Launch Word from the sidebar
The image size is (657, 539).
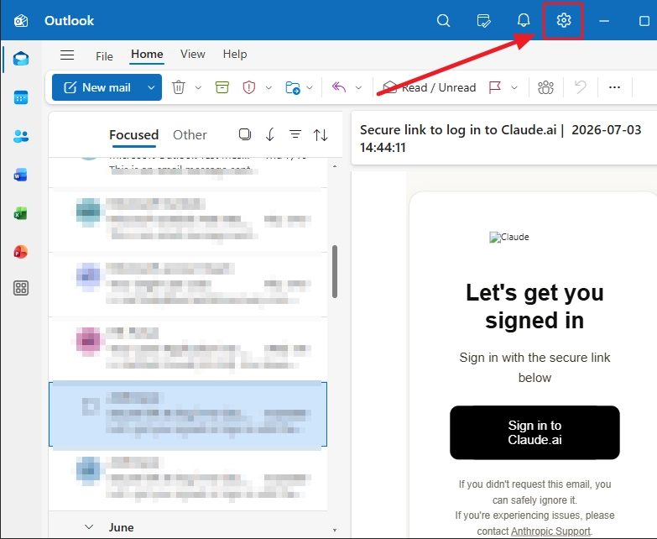[20, 175]
